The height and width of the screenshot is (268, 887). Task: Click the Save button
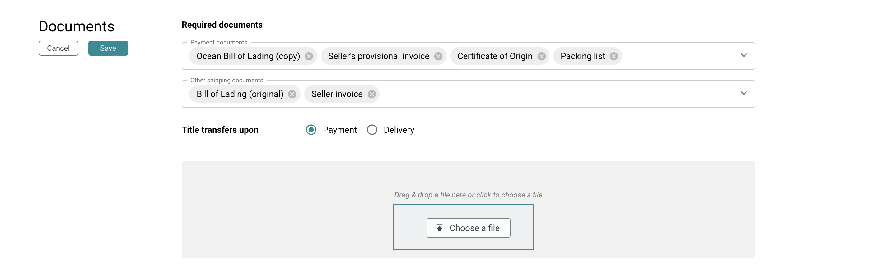point(108,48)
